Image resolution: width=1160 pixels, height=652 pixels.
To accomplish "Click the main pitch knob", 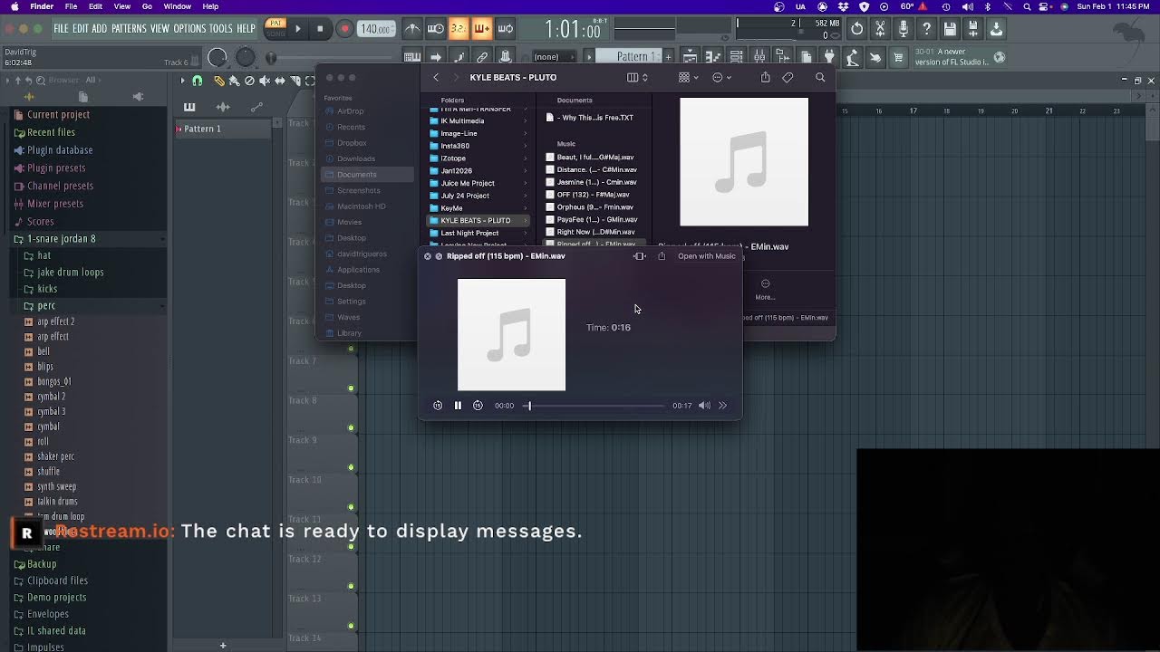I will (246, 58).
